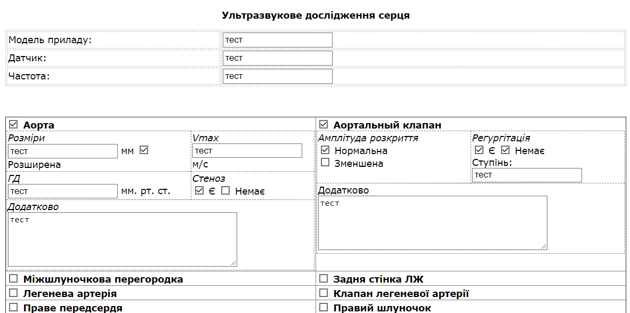Click the resize handle of valve Додатково textarea

tap(544, 246)
